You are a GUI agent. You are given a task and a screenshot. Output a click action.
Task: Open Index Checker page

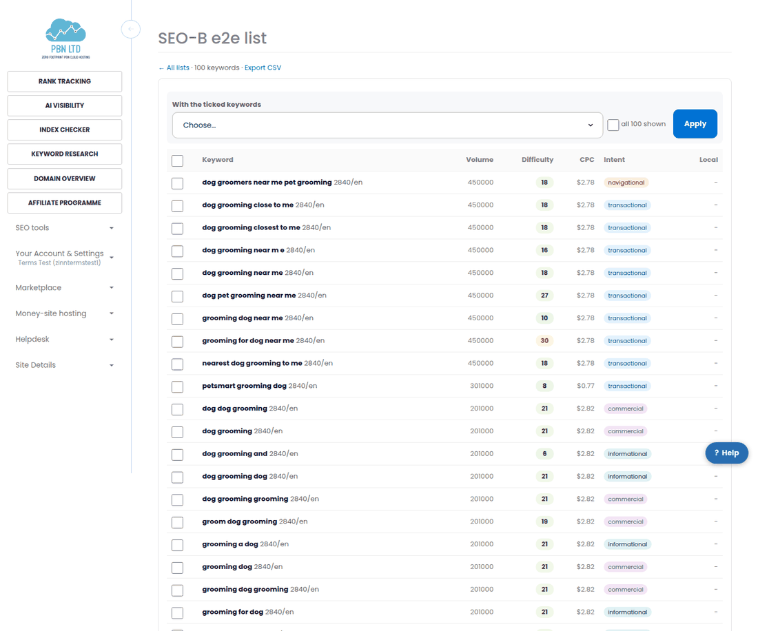pyautogui.click(x=65, y=130)
